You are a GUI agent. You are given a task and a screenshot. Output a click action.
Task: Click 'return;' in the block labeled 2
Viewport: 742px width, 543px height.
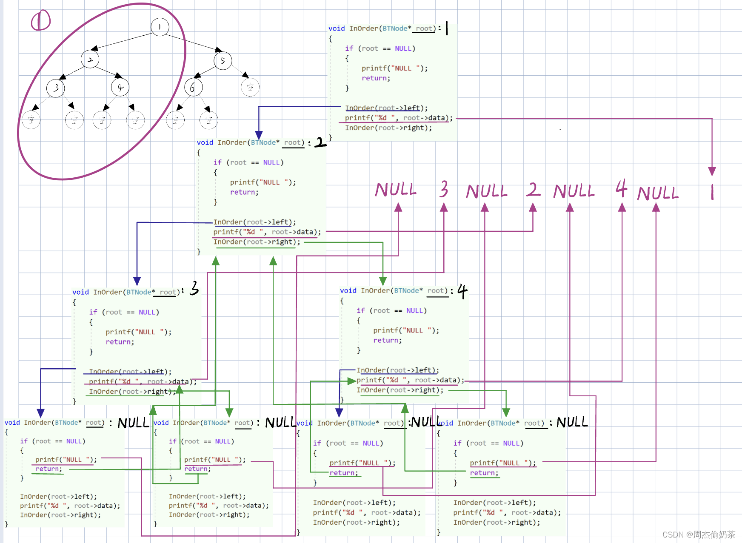click(244, 192)
